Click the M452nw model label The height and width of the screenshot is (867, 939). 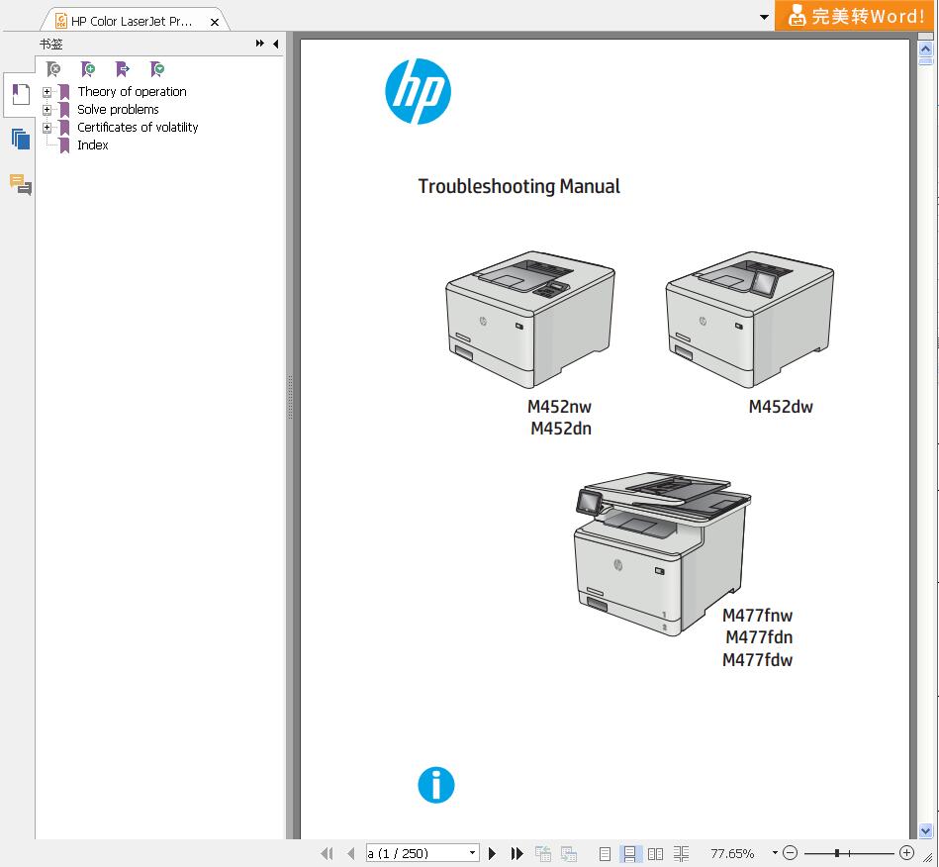pos(559,407)
